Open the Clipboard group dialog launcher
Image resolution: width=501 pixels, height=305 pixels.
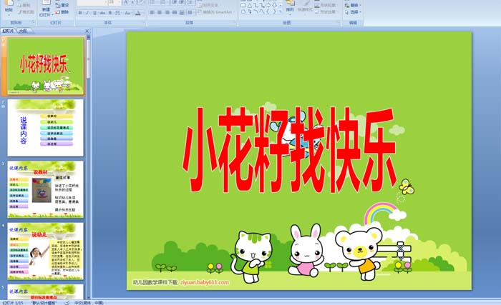pyautogui.click(x=34, y=22)
